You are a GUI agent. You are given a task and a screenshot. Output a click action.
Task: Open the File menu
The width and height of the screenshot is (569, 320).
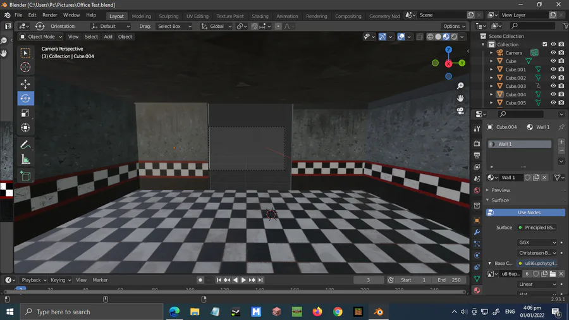[18, 15]
